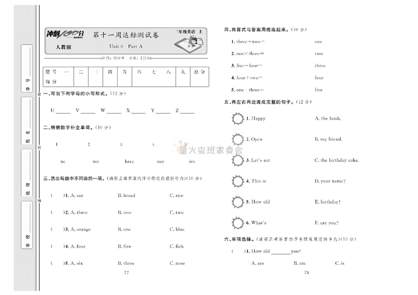Click heading '四、将算式与答案用线连起来'
This screenshot has height=295, width=418.
point(257,29)
